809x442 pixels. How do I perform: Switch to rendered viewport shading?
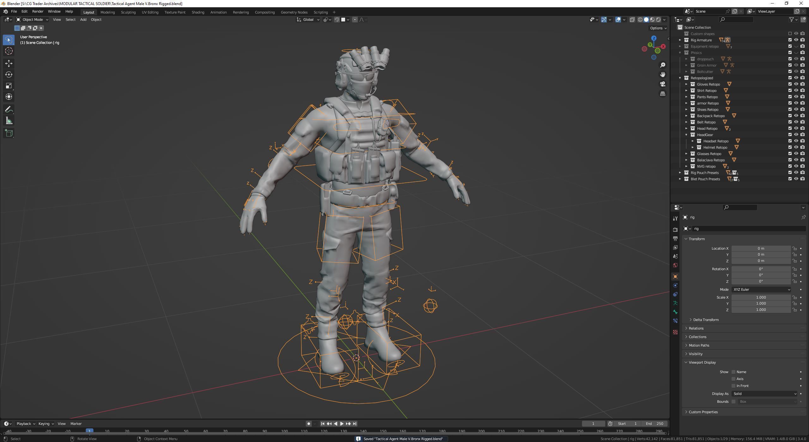tap(658, 20)
